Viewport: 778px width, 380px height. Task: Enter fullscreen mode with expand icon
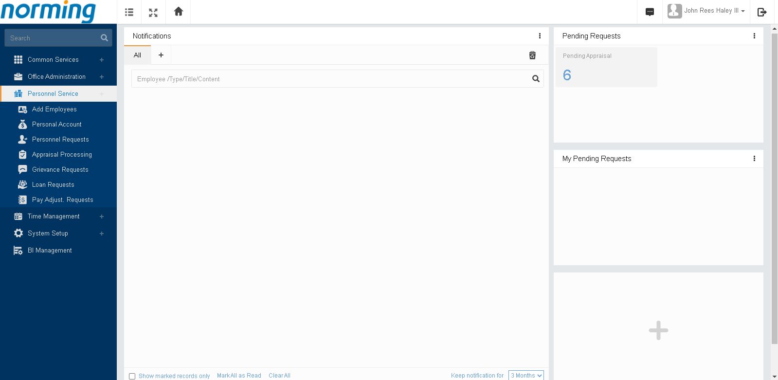pyautogui.click(x=153, y=13)
